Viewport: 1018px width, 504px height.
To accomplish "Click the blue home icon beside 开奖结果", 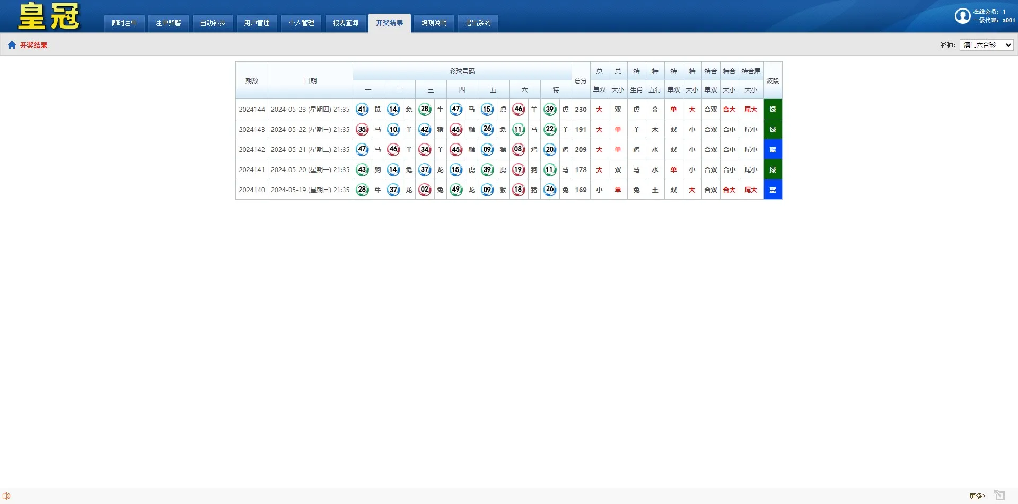I will tap(12, 45).
